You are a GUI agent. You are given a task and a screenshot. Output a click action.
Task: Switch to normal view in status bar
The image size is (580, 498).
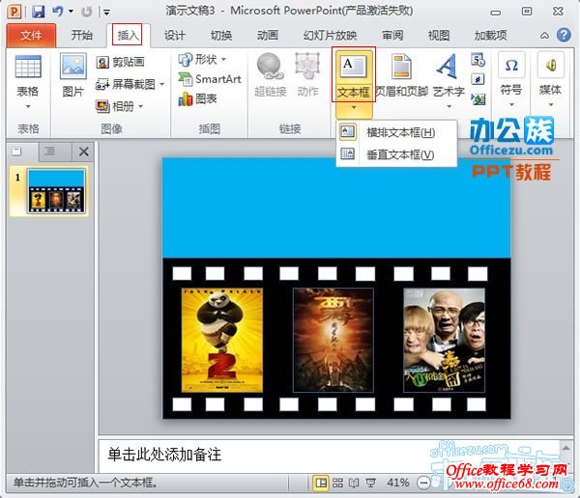point(321,482)
